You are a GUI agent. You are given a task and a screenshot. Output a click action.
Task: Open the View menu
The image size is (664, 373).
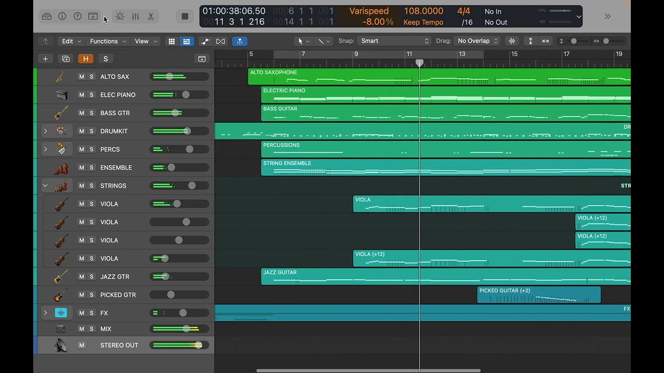click(146, 41)
